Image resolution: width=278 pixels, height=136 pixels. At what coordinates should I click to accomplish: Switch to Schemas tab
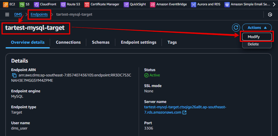[101, 42]
